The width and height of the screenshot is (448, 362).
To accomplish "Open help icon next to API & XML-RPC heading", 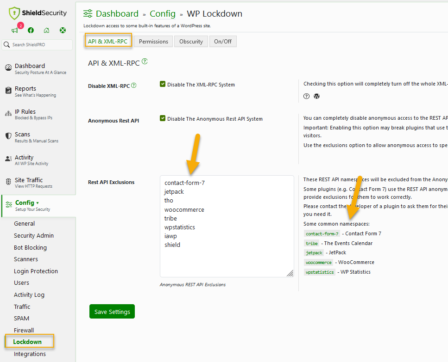I will point(145,61).
